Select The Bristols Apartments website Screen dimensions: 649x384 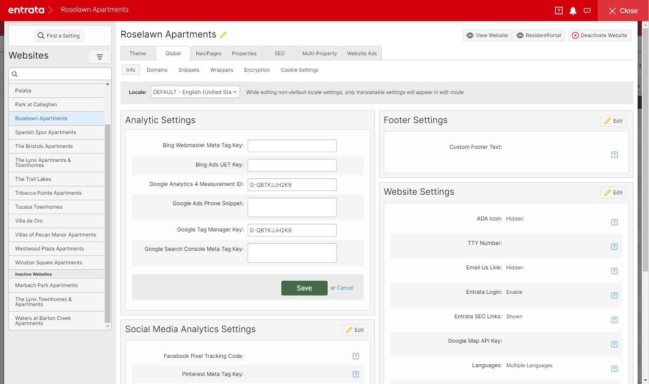tap(56, 146)
